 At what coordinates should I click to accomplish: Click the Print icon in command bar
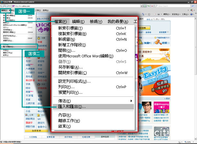(x=159, y=14)
